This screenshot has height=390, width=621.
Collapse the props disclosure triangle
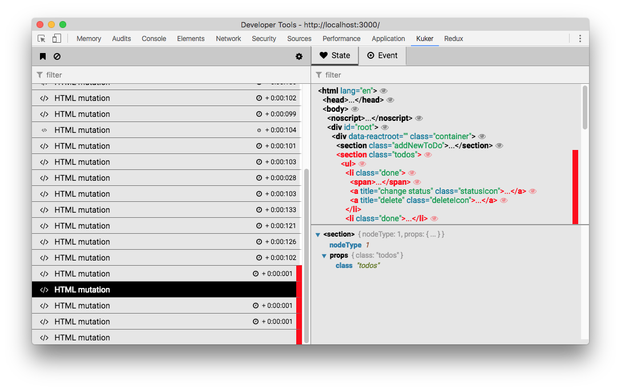point(324,255)
